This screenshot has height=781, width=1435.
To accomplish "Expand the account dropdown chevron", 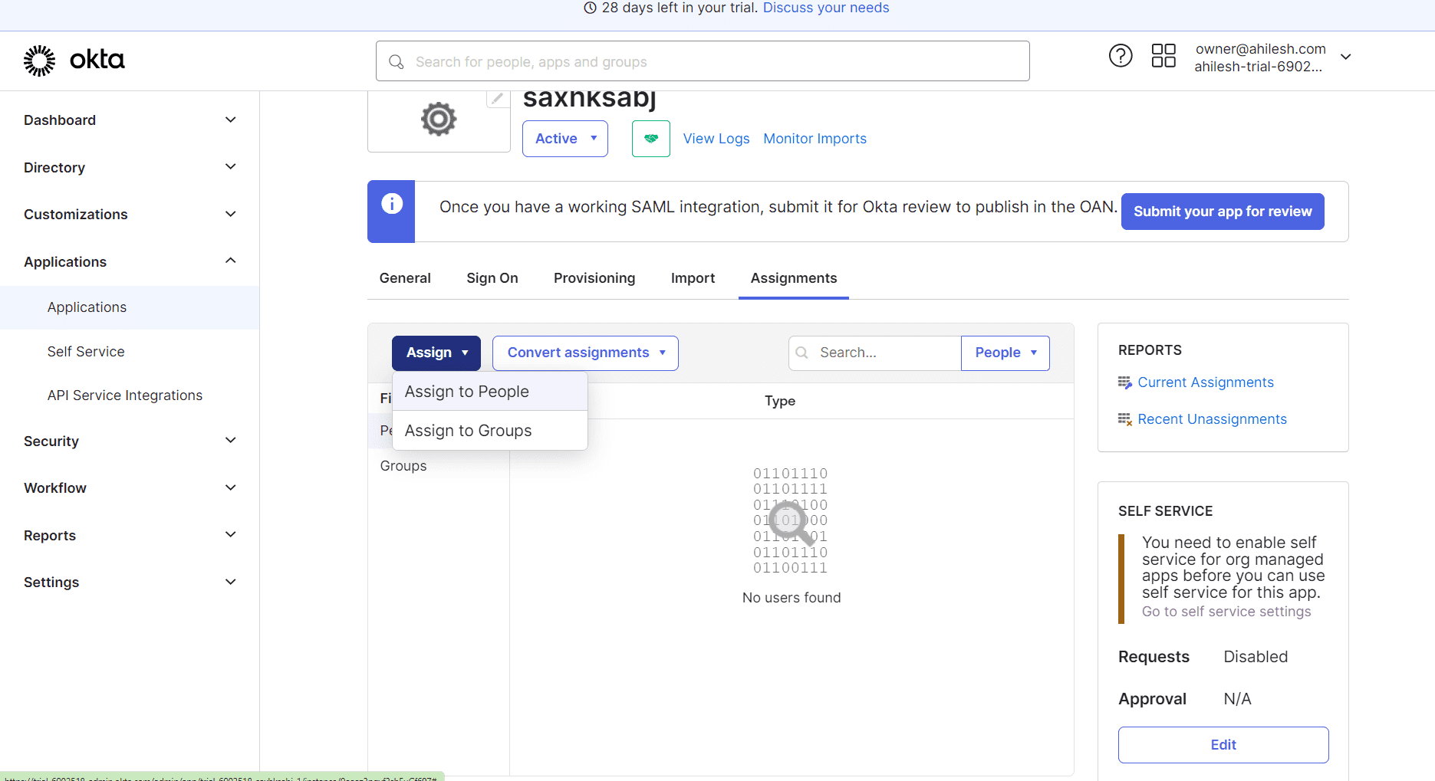I will [x=1345, y=57].
